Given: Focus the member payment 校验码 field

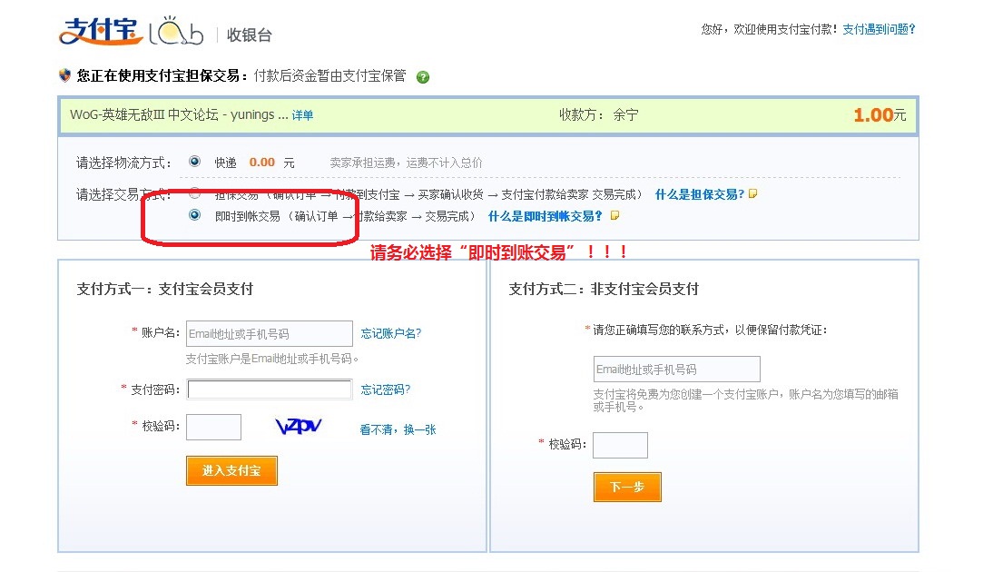Looking at the screenshot, I should tap(214, 427).
